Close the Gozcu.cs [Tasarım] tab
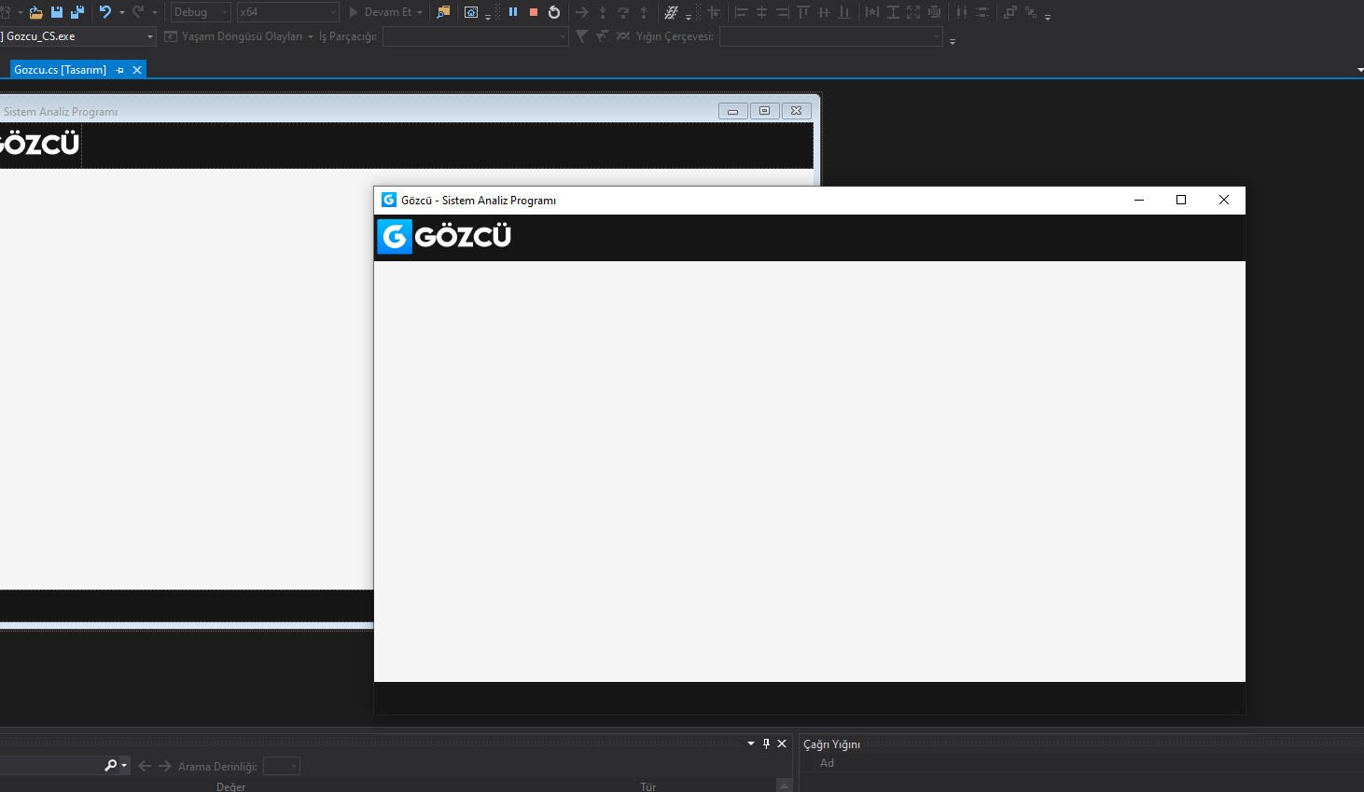This screenshot has width=1364, height=792. 137,70
